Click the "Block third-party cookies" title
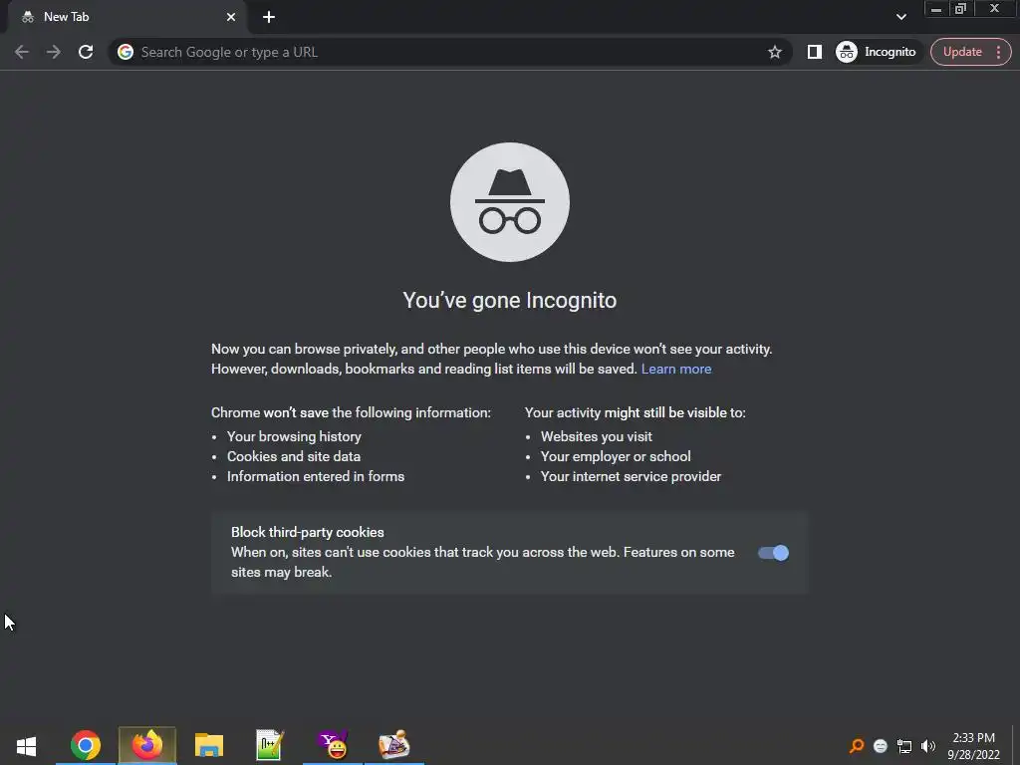 click(308, 532)
